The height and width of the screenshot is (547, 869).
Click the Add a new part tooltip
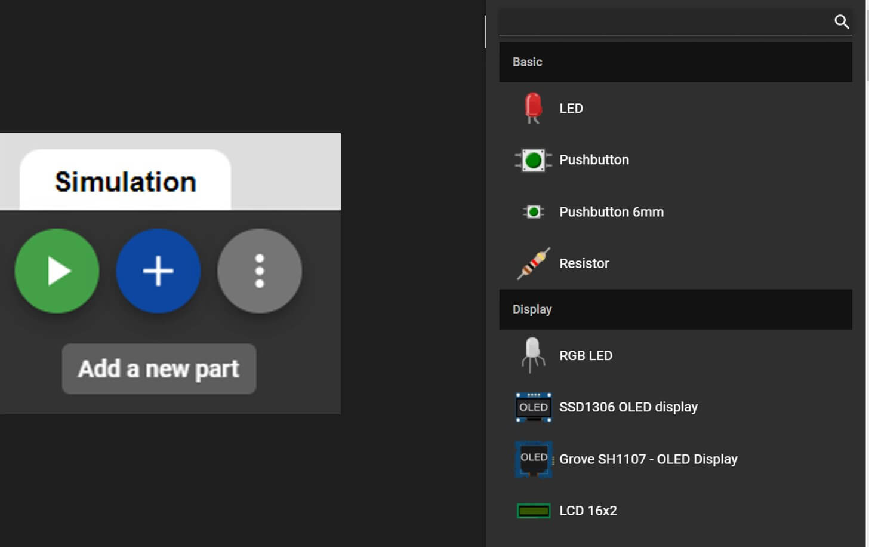click(x=159, y=369)
